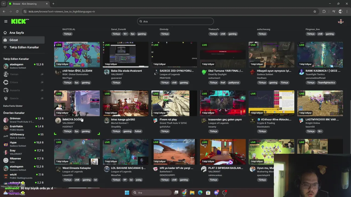Open offline followed channel Ausarta
This screenshot has width=351, height=197.
(23, 90)
